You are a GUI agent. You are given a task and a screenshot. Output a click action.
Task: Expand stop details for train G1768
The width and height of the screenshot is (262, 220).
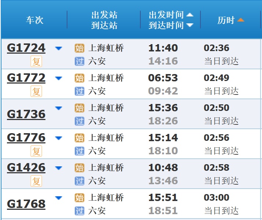click(59, 198)
